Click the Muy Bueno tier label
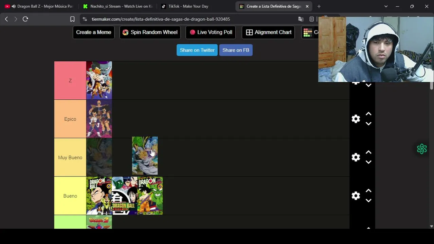The image size is (434, 244). click(70, 158)
